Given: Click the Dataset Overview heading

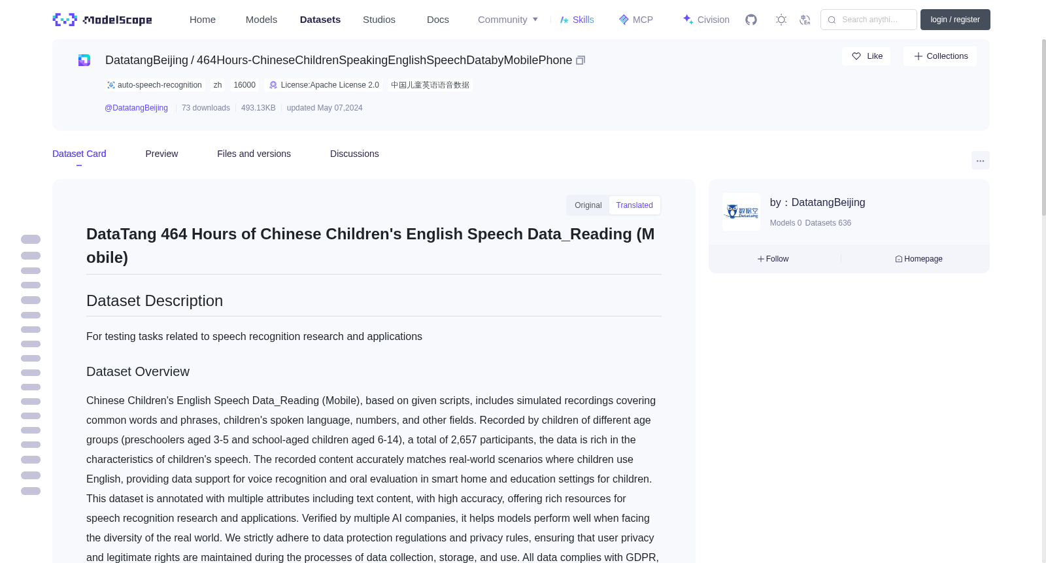Looking at the screenshot, I should pyautogui.click(x=138, y=371).
